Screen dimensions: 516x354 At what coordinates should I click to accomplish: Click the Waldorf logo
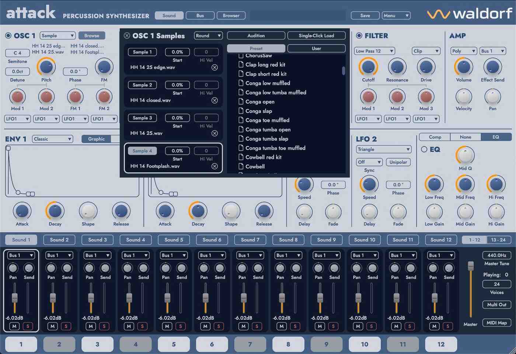469,15
